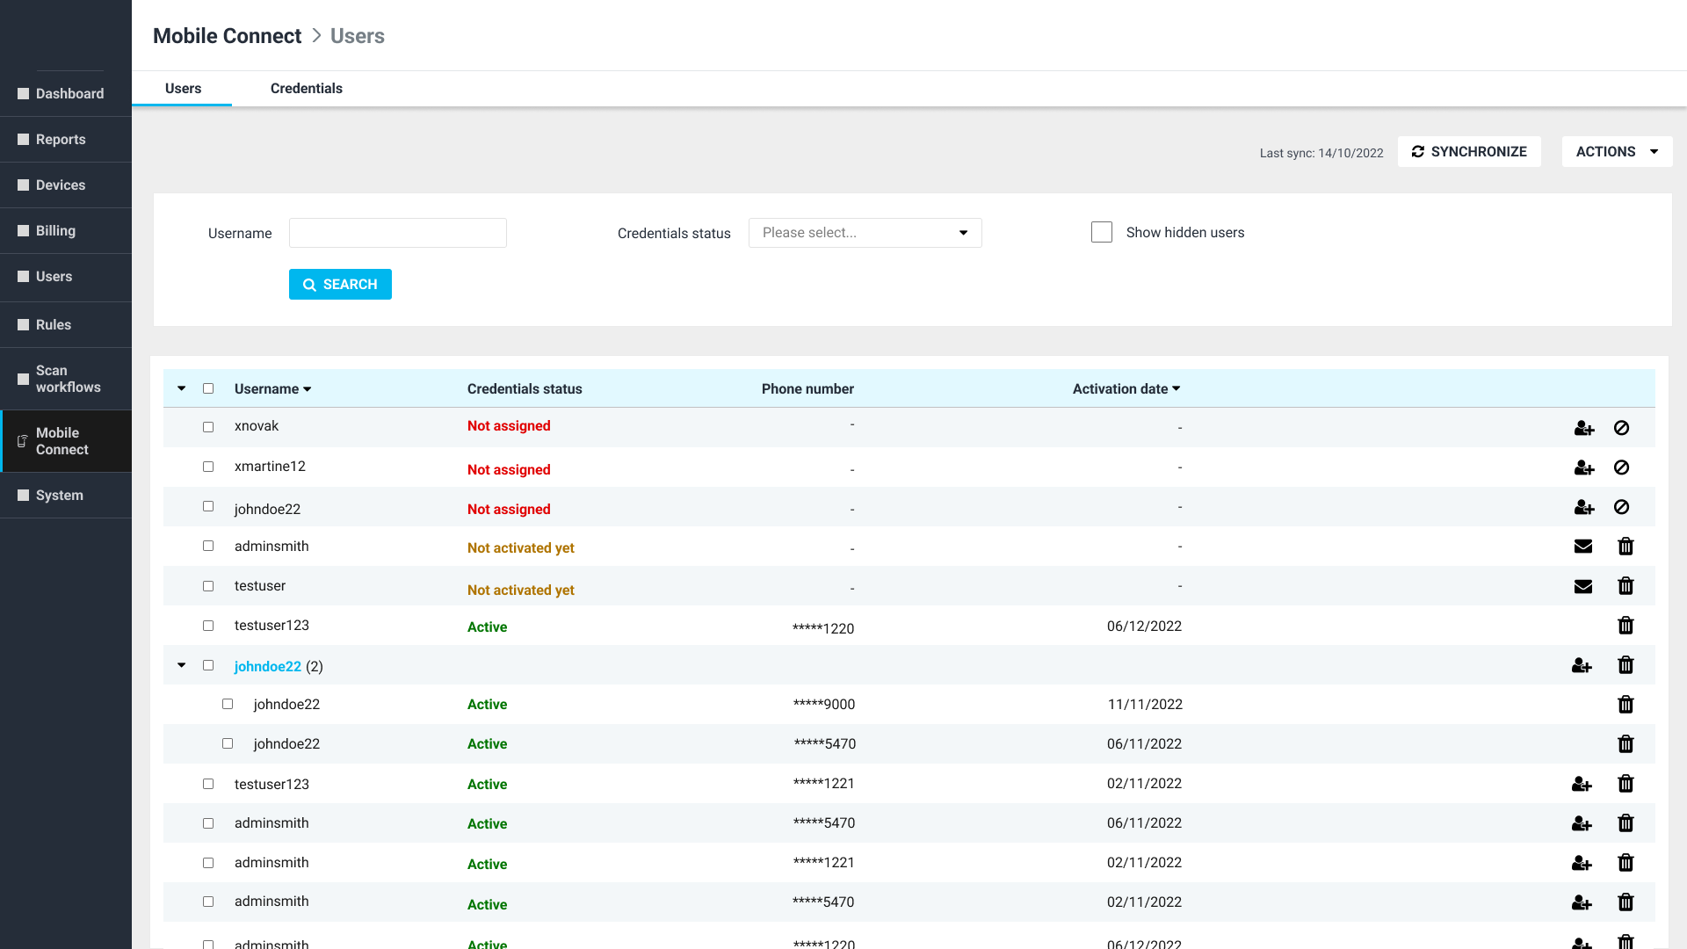Open the johndoe22 group link
1687x949 pixels.
pyautogui.click(x=267, y=666)
